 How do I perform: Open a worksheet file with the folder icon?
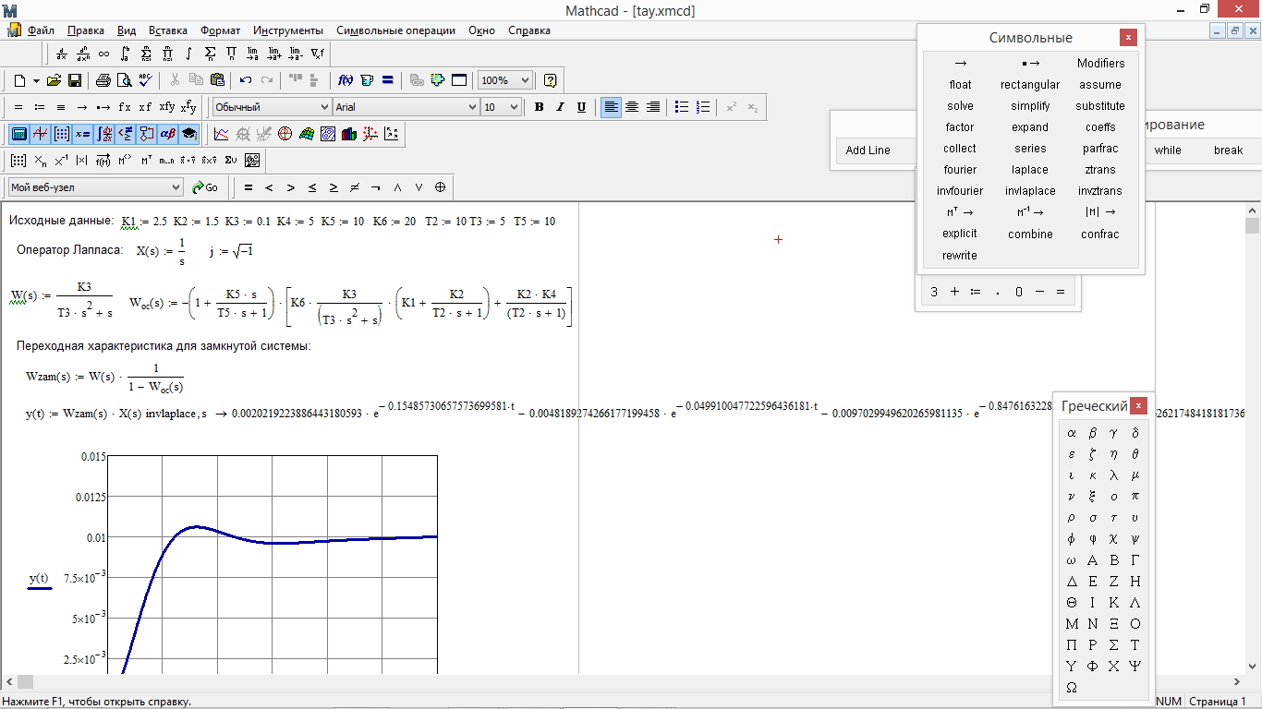[x=55, y=80]
